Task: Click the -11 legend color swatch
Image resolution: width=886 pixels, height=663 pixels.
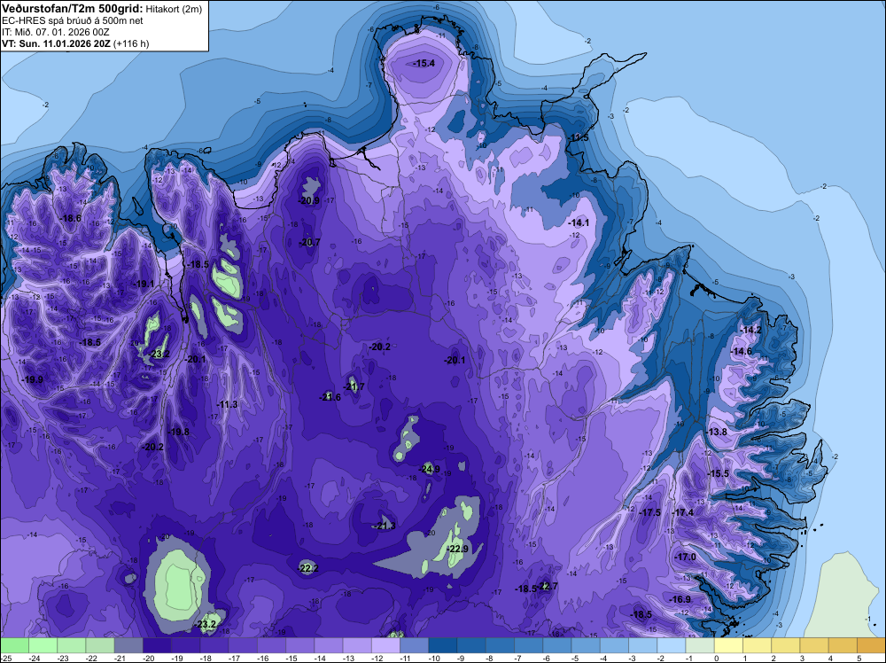Action: [414, 645]
